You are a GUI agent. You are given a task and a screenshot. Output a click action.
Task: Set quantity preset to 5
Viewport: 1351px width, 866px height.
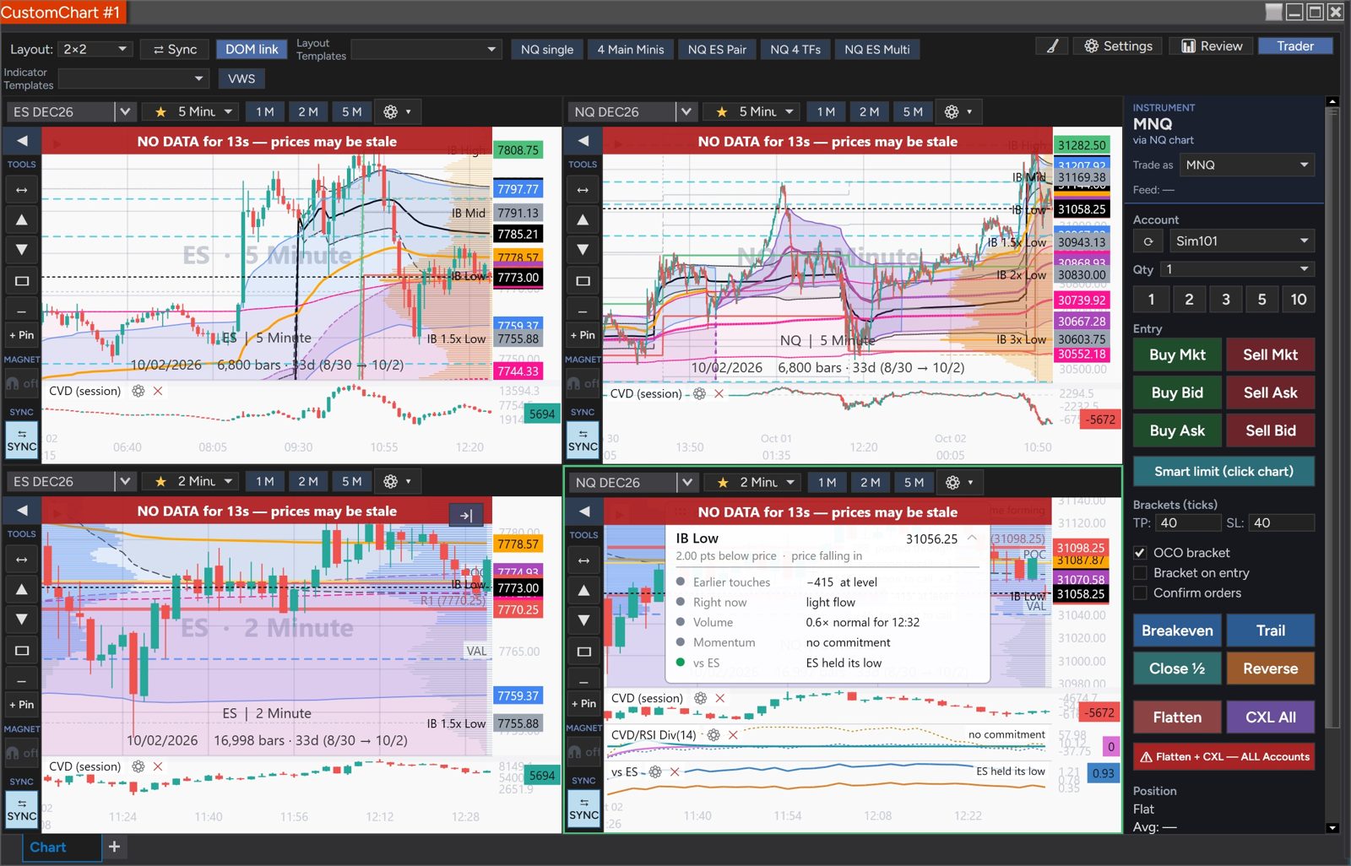pos(1261,299)
